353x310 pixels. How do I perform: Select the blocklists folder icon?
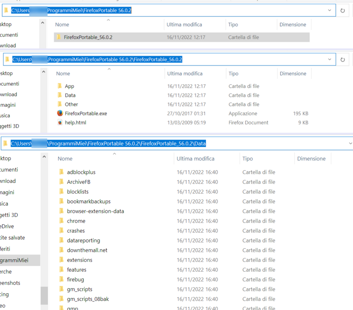pyautogui.click(x=61, y=191)
